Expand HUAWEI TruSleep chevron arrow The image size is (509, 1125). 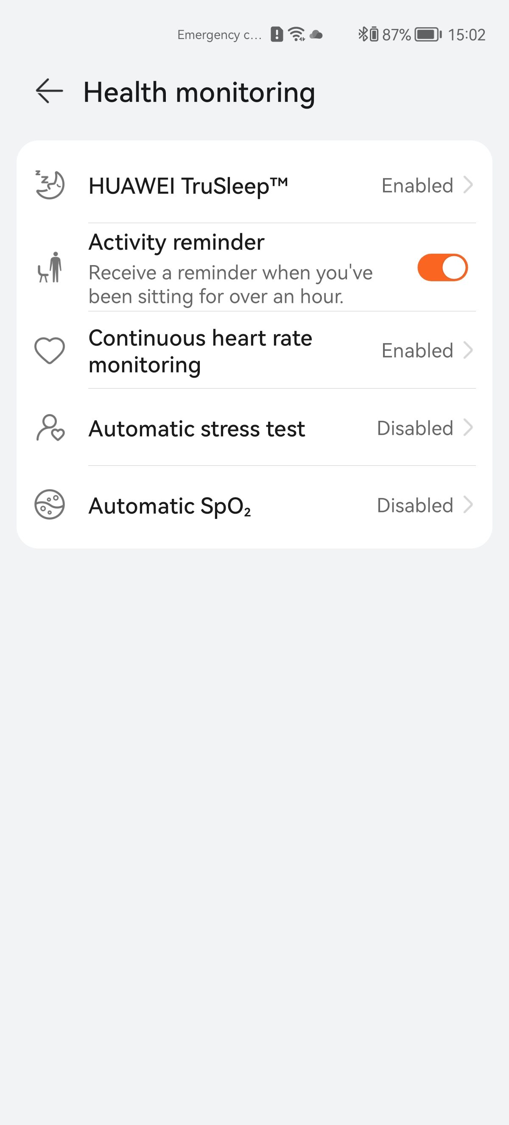coord(468,185)
